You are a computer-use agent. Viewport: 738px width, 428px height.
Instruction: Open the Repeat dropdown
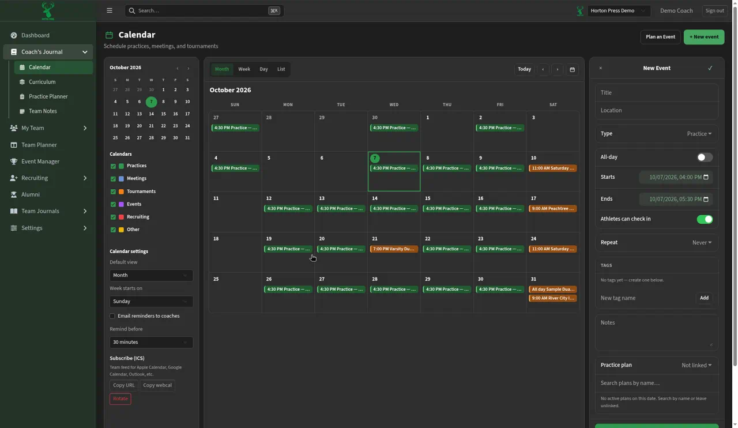(702, 242)
